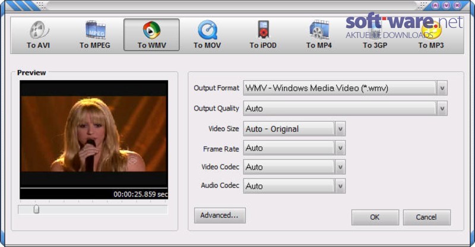Click the preview position slider handle
The height and width of the screenshot is (247, 475).
pos(36,209)
